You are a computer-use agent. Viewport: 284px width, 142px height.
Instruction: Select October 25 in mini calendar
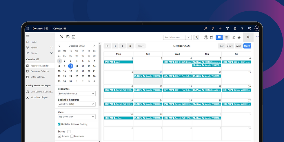77,76
